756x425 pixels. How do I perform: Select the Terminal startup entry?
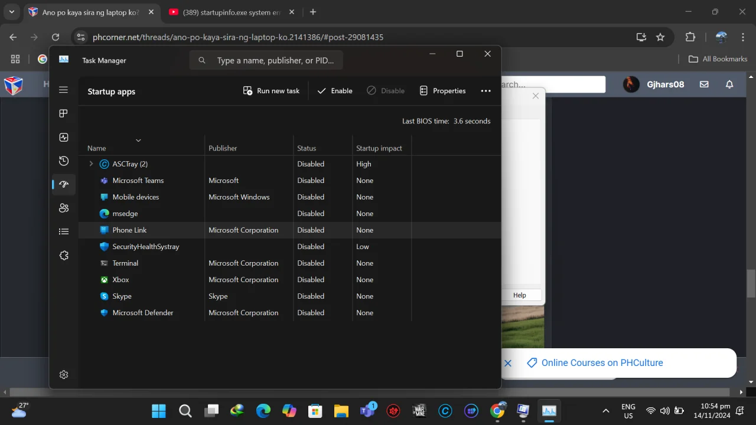(x=289, y=263)
